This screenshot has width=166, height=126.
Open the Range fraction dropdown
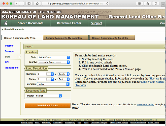click(50, 79)
